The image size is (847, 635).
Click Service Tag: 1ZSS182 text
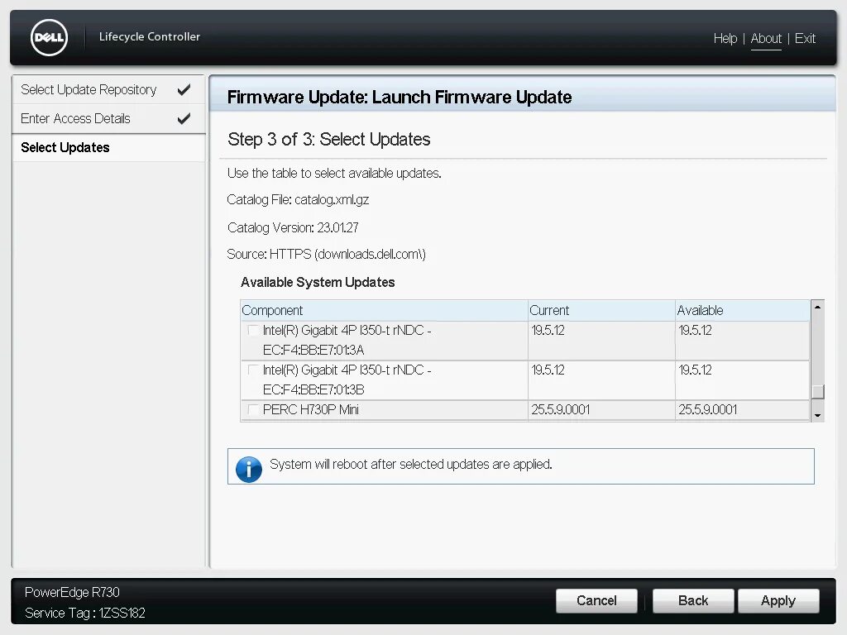pyautogui.click(x=85, y=613)
